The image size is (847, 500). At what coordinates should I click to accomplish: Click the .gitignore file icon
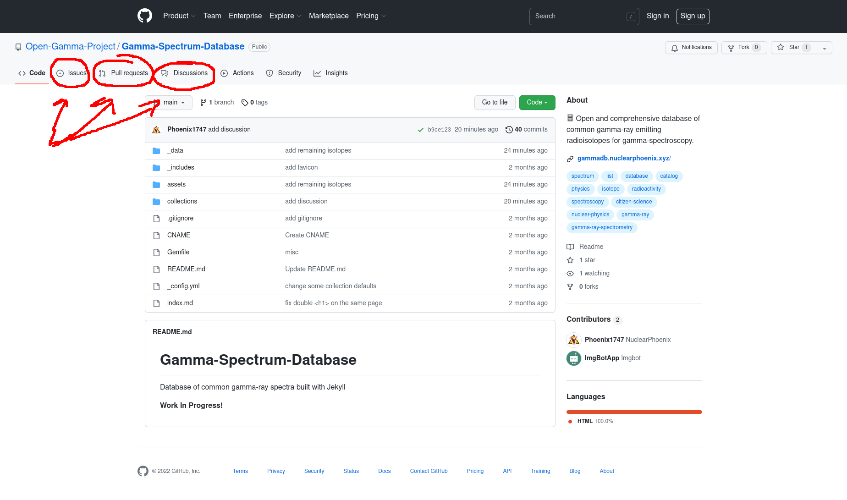point(156,219)
